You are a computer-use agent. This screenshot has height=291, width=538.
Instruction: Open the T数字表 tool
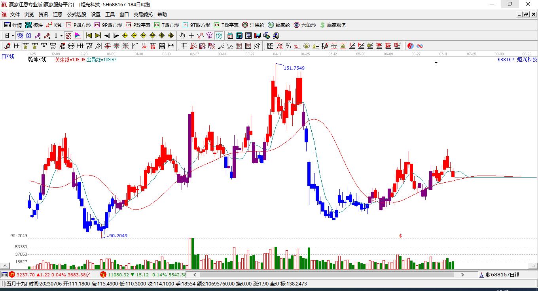(226, 25)
